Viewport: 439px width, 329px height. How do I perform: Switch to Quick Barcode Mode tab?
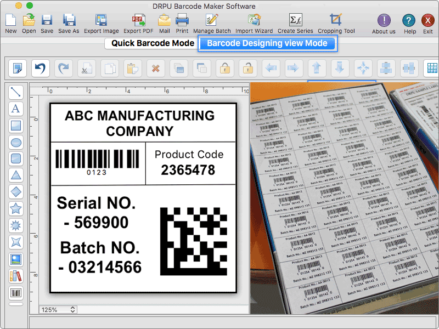[152, 43]
